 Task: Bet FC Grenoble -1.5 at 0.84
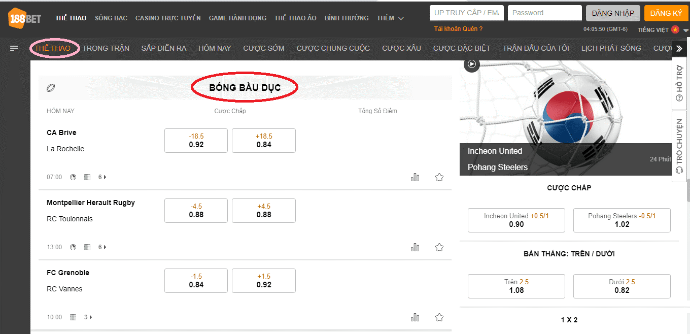196,281
